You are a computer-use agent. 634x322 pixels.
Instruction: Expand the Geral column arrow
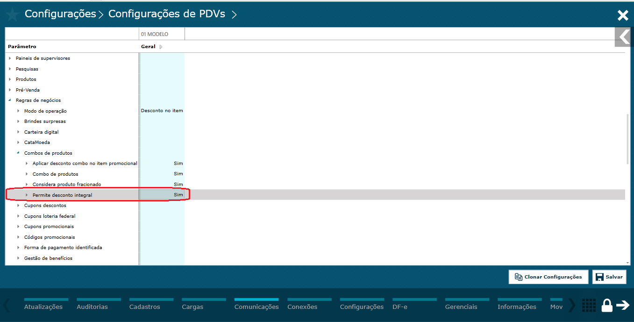[x=161, y=47]
